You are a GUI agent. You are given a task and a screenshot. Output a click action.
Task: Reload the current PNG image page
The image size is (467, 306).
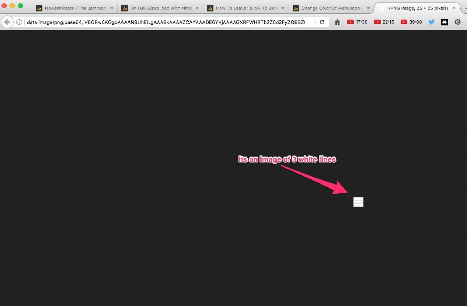coord(322,22)
